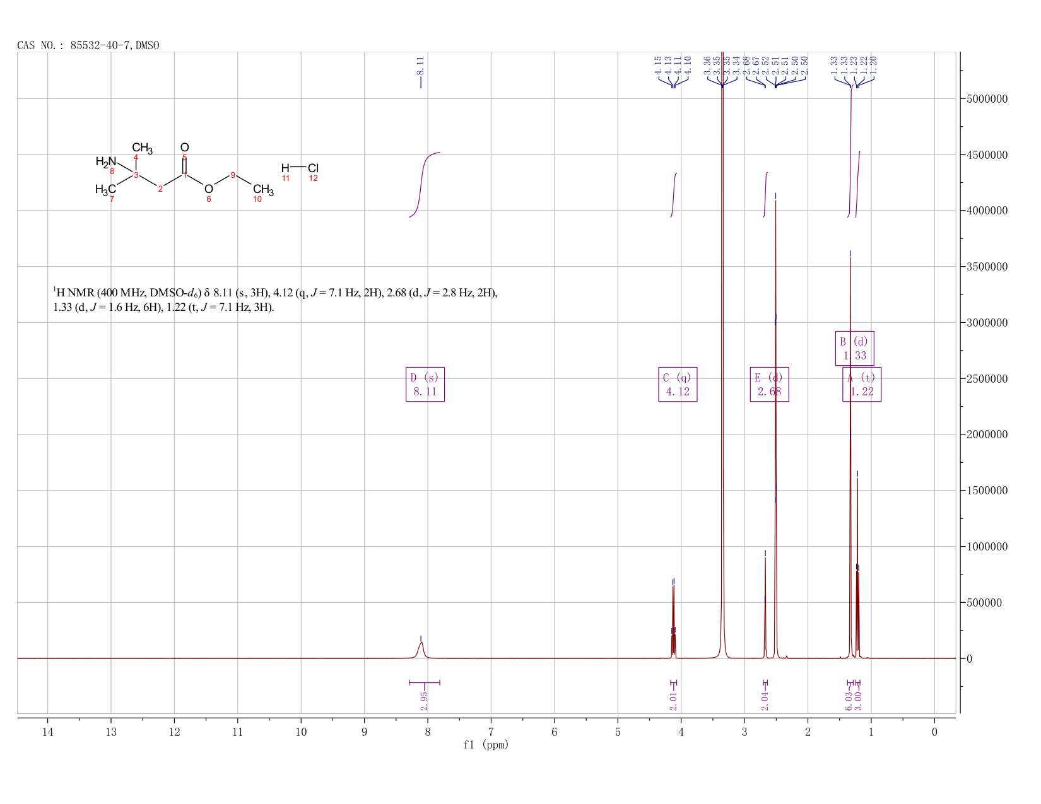This screenshot has width=1041, height=804.
Task: Click the broad NH3 peak at 8.11 ppm
Action: 421,650
